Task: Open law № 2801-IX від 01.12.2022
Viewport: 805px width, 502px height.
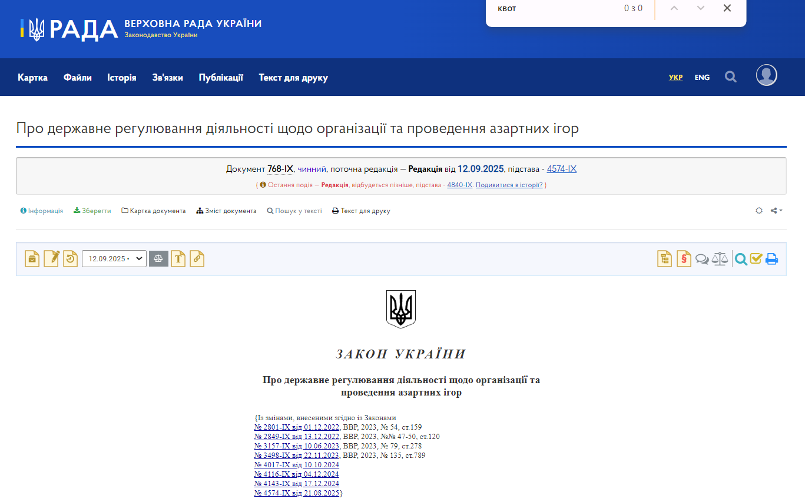Action: click(297, 427)
